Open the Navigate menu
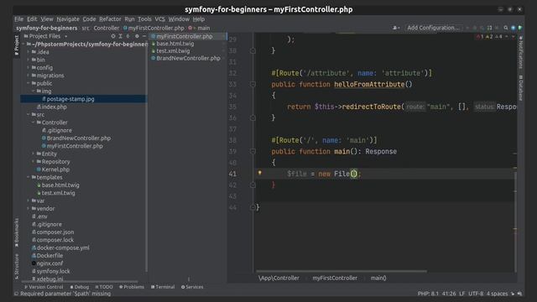 point(68,19)
